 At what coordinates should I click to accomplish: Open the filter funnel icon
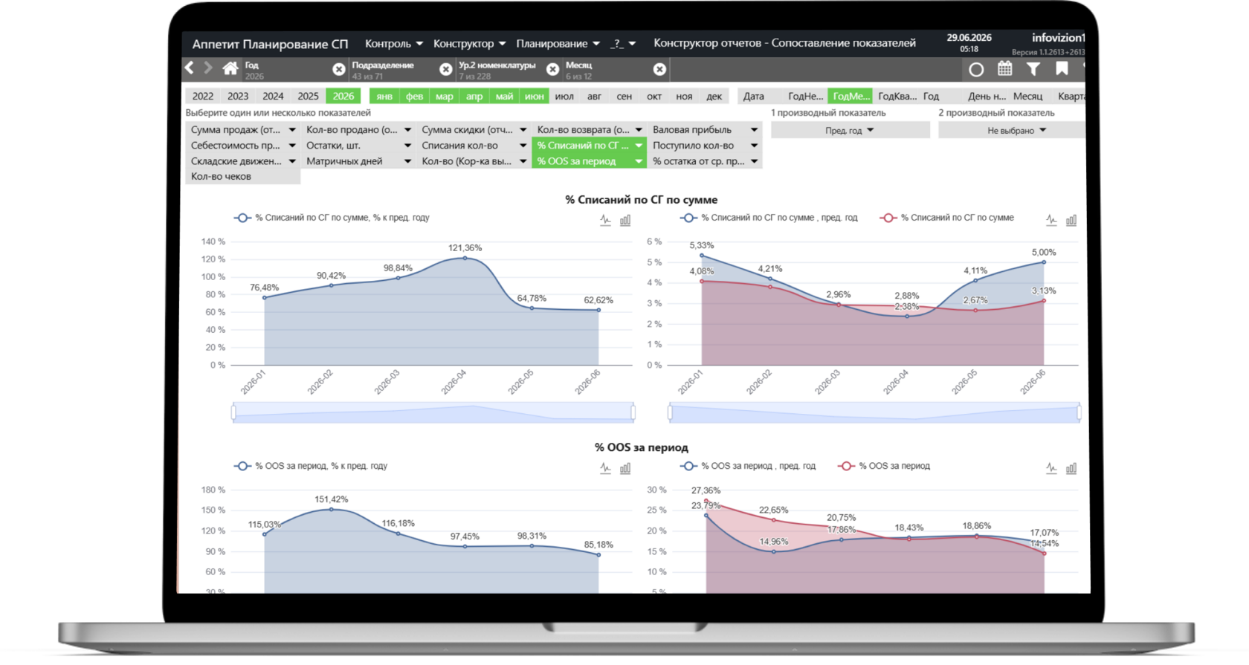tap(1033, 69)
